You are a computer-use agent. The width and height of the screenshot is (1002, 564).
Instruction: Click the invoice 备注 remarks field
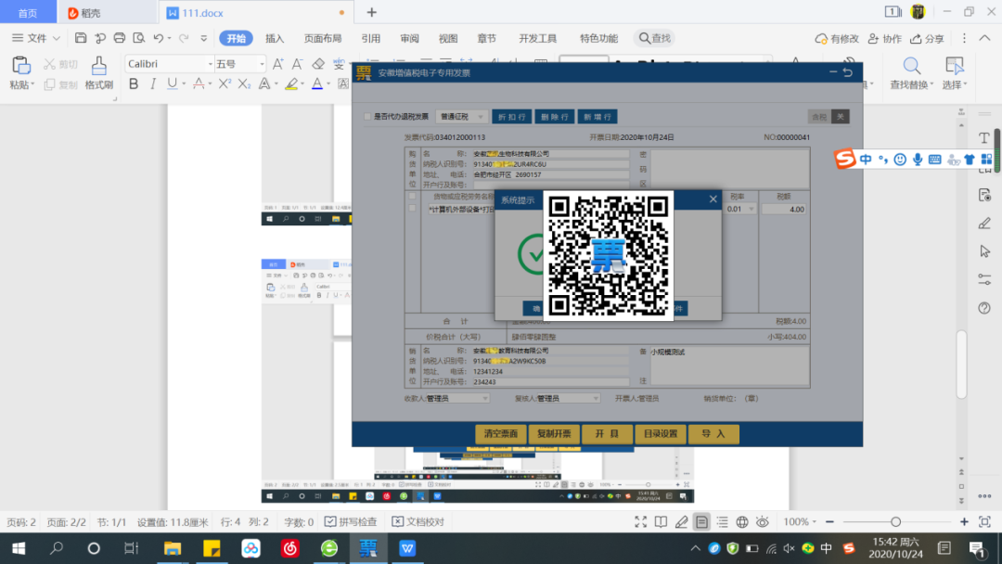[729, 366]
